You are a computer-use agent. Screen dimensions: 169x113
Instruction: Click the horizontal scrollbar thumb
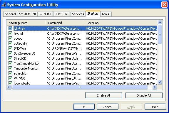[80, 87]
